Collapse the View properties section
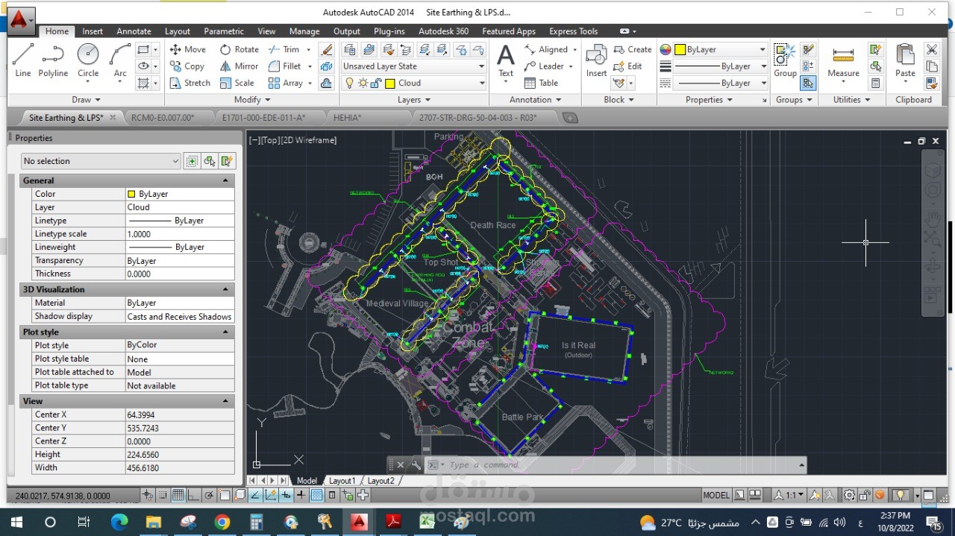This screenshot has width=955, height=536. pos(225,401)
